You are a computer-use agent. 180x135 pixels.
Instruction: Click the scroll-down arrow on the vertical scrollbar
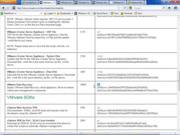(178, 130)
